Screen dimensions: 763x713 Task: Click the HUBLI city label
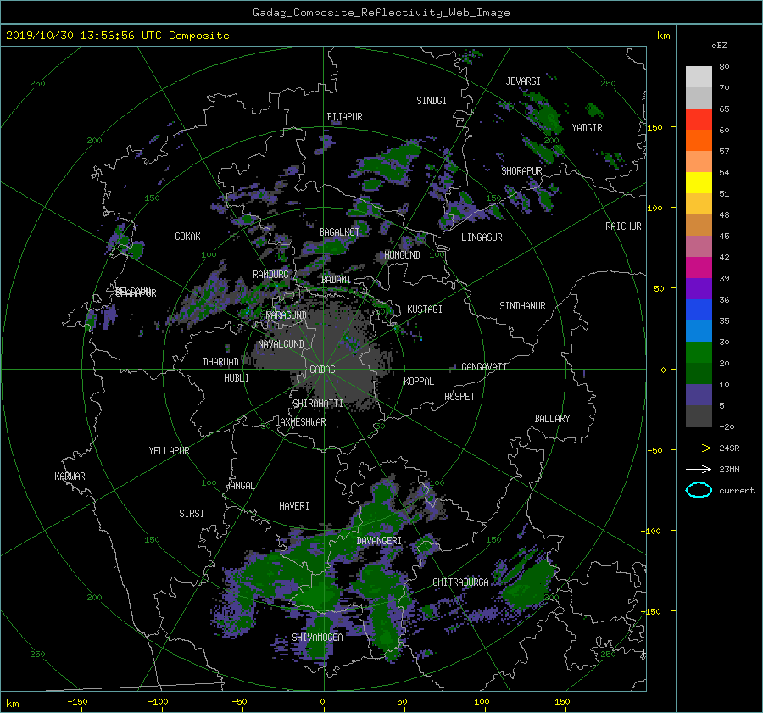point(237,378)
